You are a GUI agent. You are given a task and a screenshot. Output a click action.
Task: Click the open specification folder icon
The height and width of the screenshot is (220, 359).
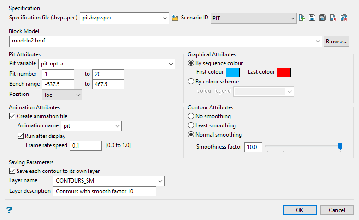(175, 18)
